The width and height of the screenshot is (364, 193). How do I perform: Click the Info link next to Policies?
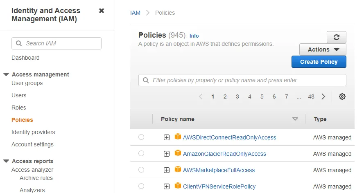pos(194,36)
